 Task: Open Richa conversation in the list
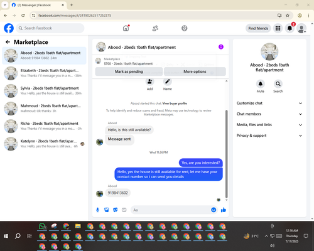pos(44,126)
